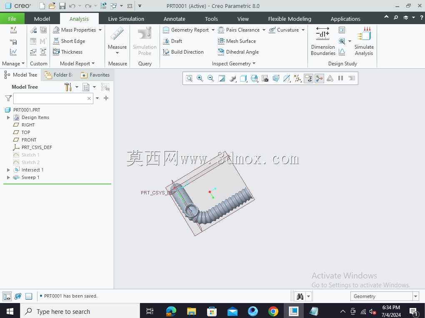
Task: Toggle full screen icon in status bar
Action: [29, 296]
